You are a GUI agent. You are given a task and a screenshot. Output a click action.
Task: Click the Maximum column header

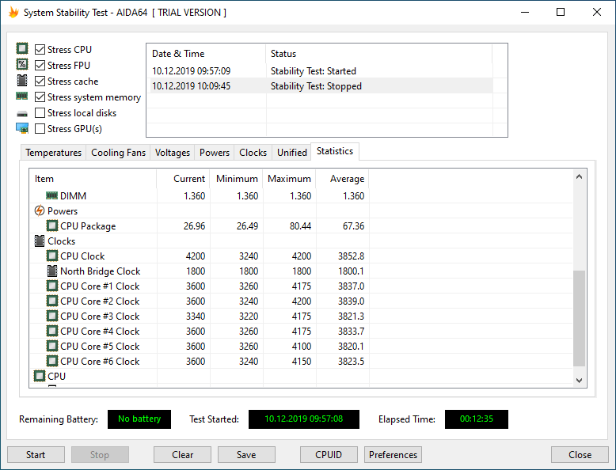pos(290,179)
